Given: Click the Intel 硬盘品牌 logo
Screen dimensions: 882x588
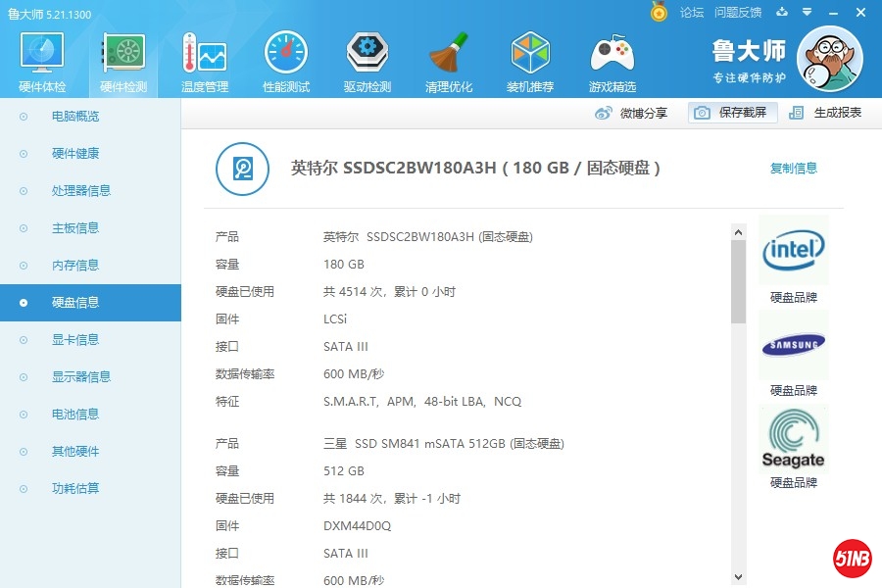Looking at the screenshot, I should [793, 251].
